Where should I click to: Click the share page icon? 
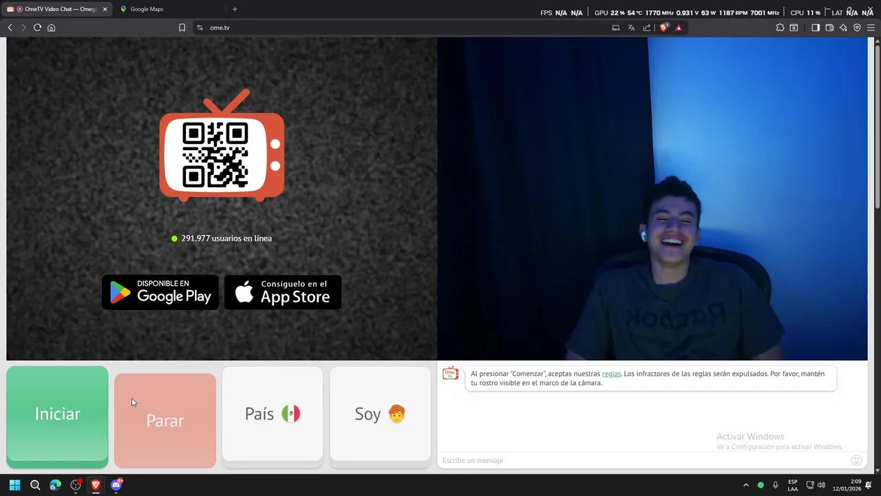pos(647,28)
